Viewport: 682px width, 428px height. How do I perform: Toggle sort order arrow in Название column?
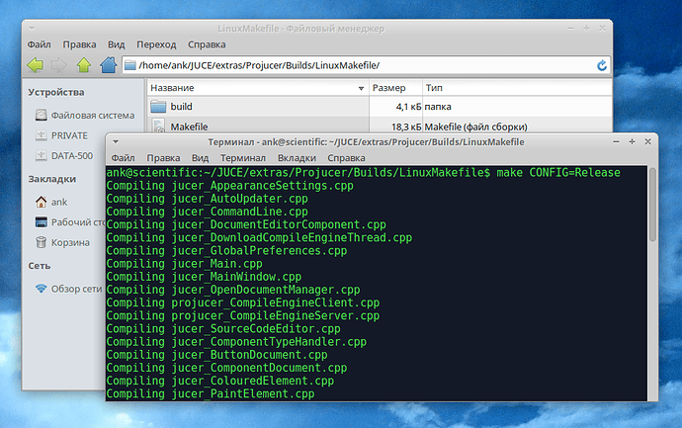pyautogui.click(x=361, y=88)
